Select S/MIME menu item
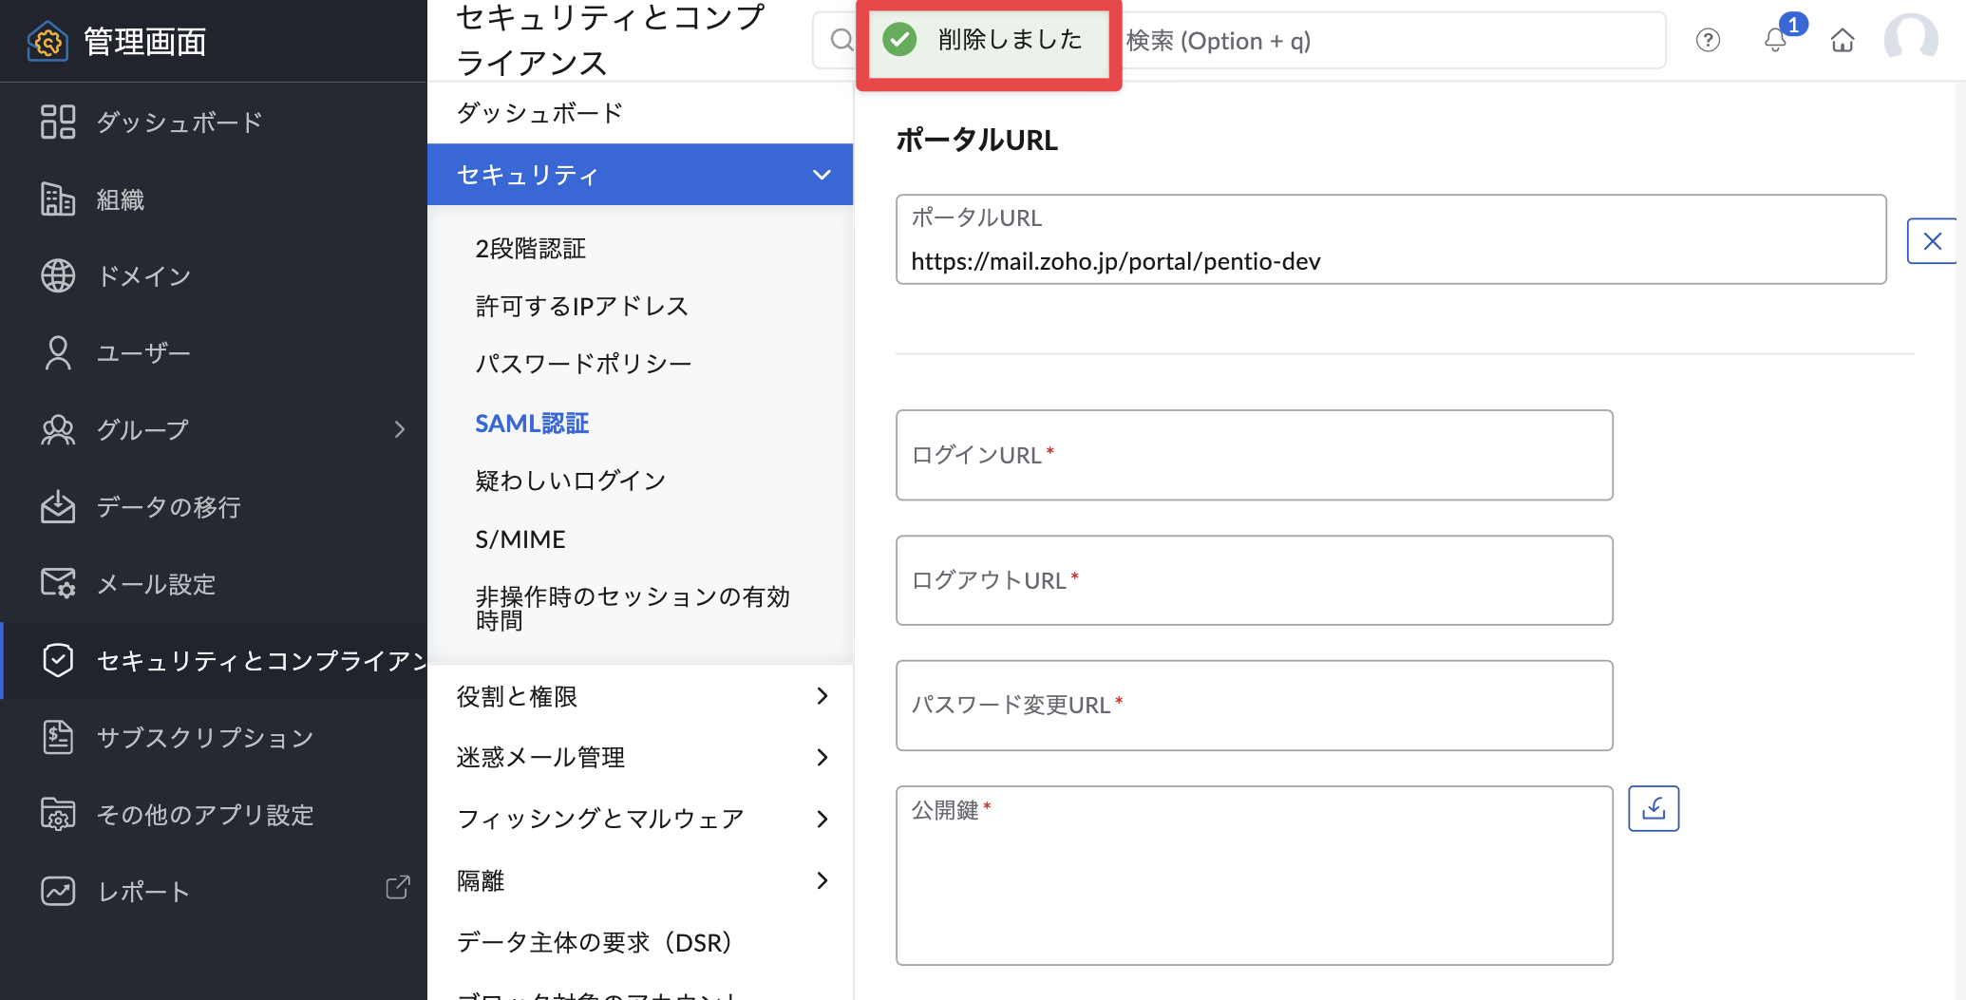 coord(520,539)
